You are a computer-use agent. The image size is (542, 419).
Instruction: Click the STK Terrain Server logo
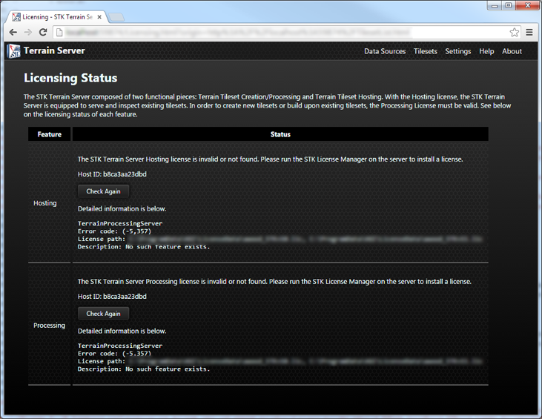[x=14, y=51]
